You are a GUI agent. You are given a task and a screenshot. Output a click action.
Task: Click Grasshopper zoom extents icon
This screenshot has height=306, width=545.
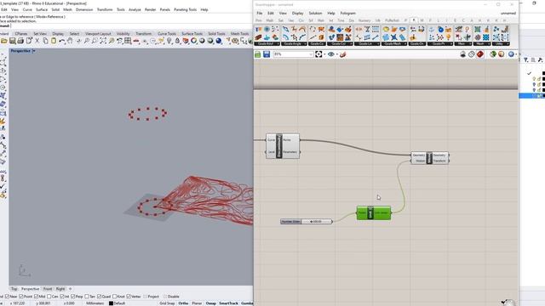click(x=318, y=54)
